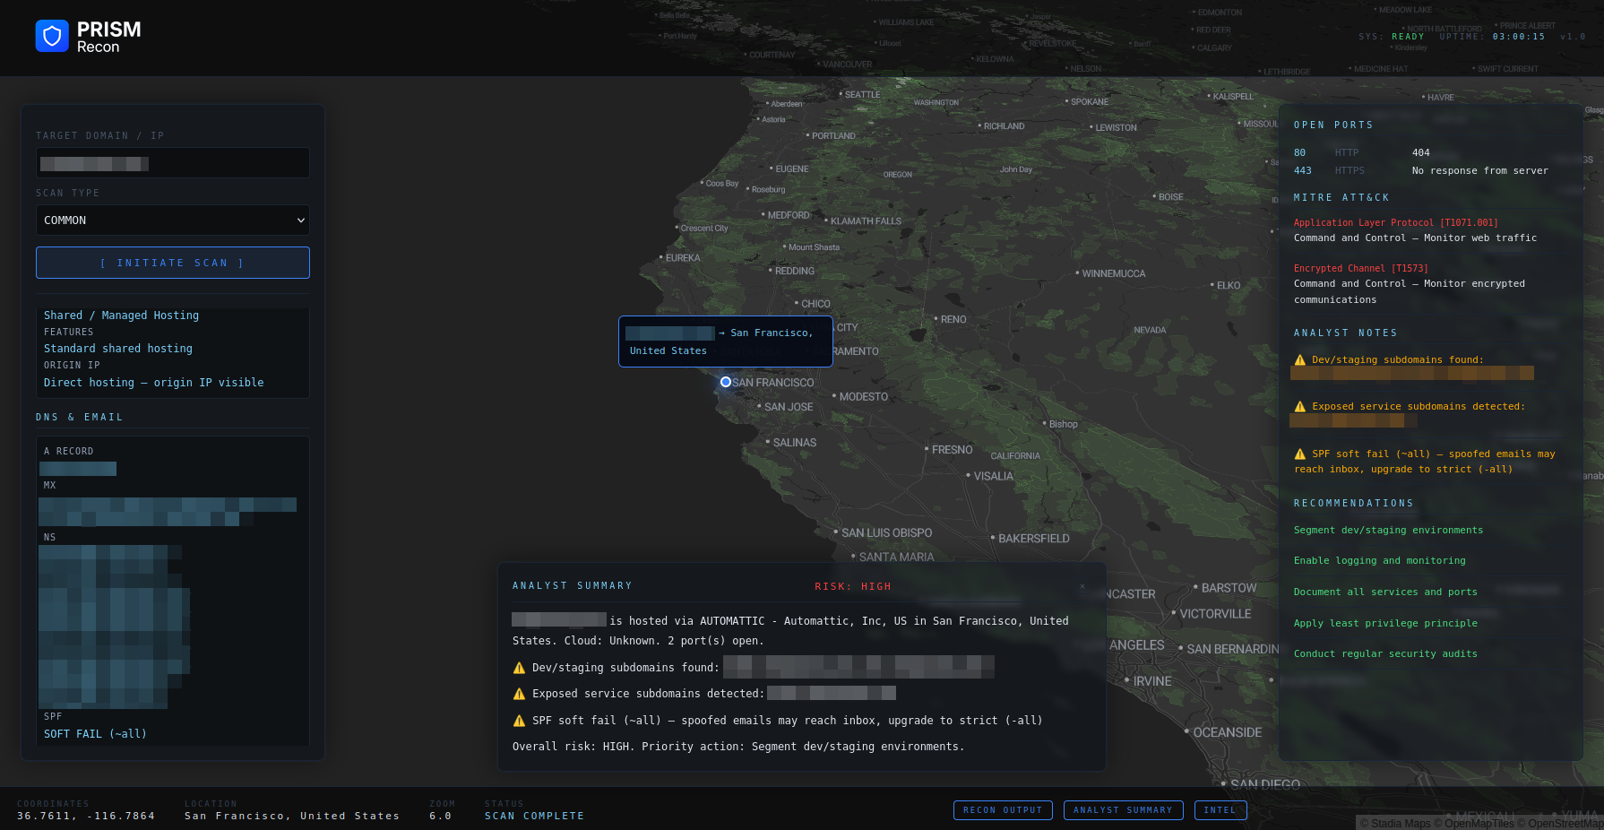The image size is (1604, 830).
Task: Click the 'RISK: HIGH' label
Action: [853, 586]
